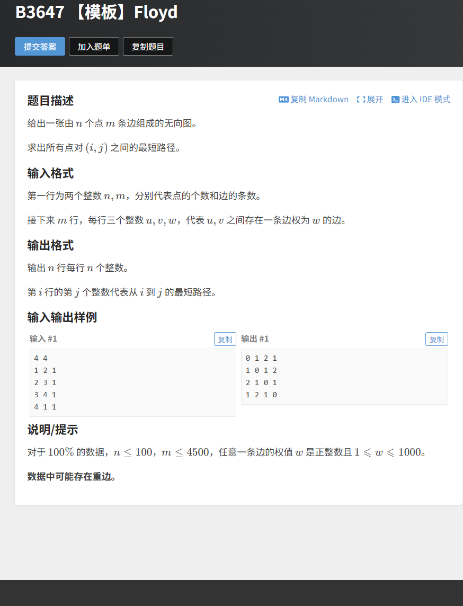The image size is (463, 606).
Task: Click the terminal icon beside 进入 IDE 模式
Action: tap(395, 99)
